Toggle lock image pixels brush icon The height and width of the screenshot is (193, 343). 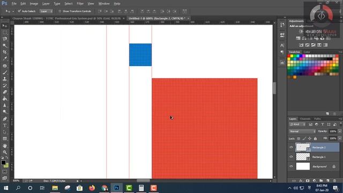point(304,138)
